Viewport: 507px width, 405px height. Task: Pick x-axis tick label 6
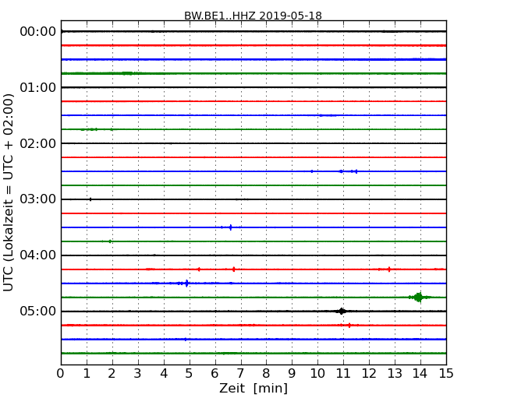pos(214,374)
